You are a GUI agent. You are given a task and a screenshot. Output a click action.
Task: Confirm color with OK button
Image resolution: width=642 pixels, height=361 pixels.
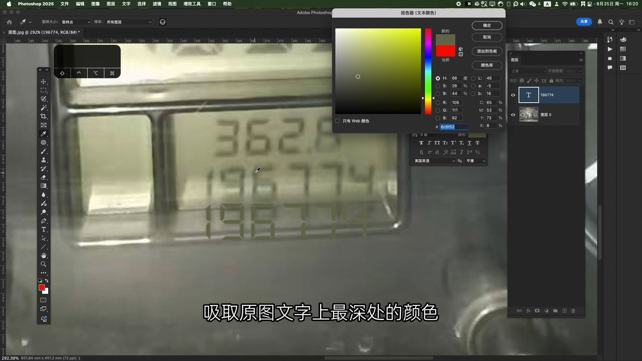[487, 25]
